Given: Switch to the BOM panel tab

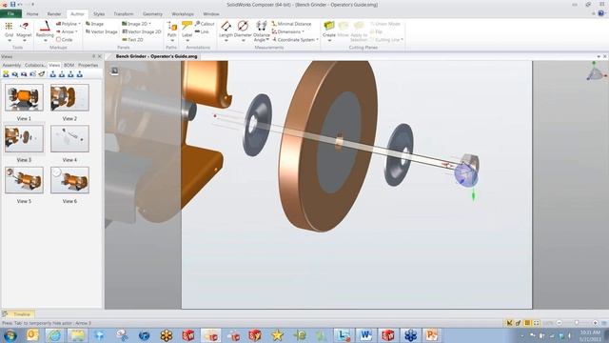Looking at the screenshot, I should 69,65.
